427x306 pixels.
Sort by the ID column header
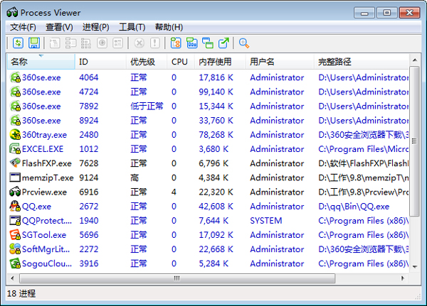(x=100, y=62)
